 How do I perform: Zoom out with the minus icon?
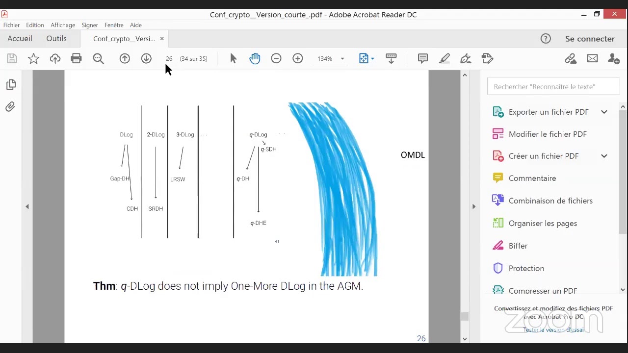[x=276, y=59]
